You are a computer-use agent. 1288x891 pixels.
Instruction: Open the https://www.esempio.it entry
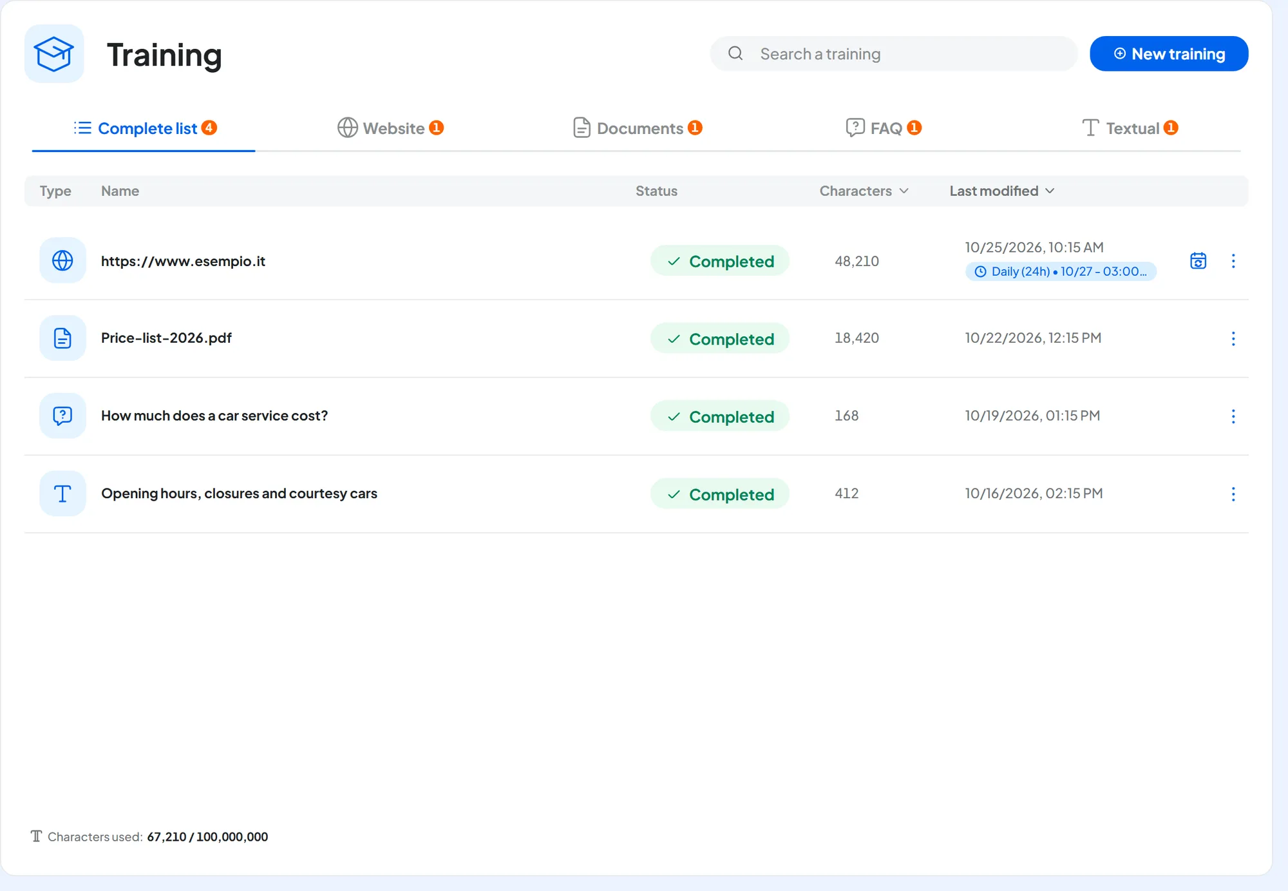(x=183, y=261)
